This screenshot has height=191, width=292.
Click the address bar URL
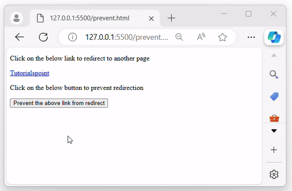127,37
